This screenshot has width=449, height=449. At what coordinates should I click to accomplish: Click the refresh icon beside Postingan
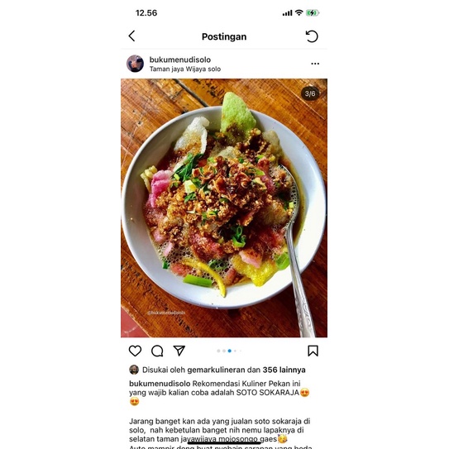(x=312, y=36)
